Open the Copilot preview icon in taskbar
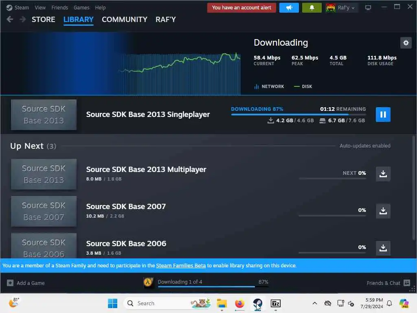 tap(404, 303)
